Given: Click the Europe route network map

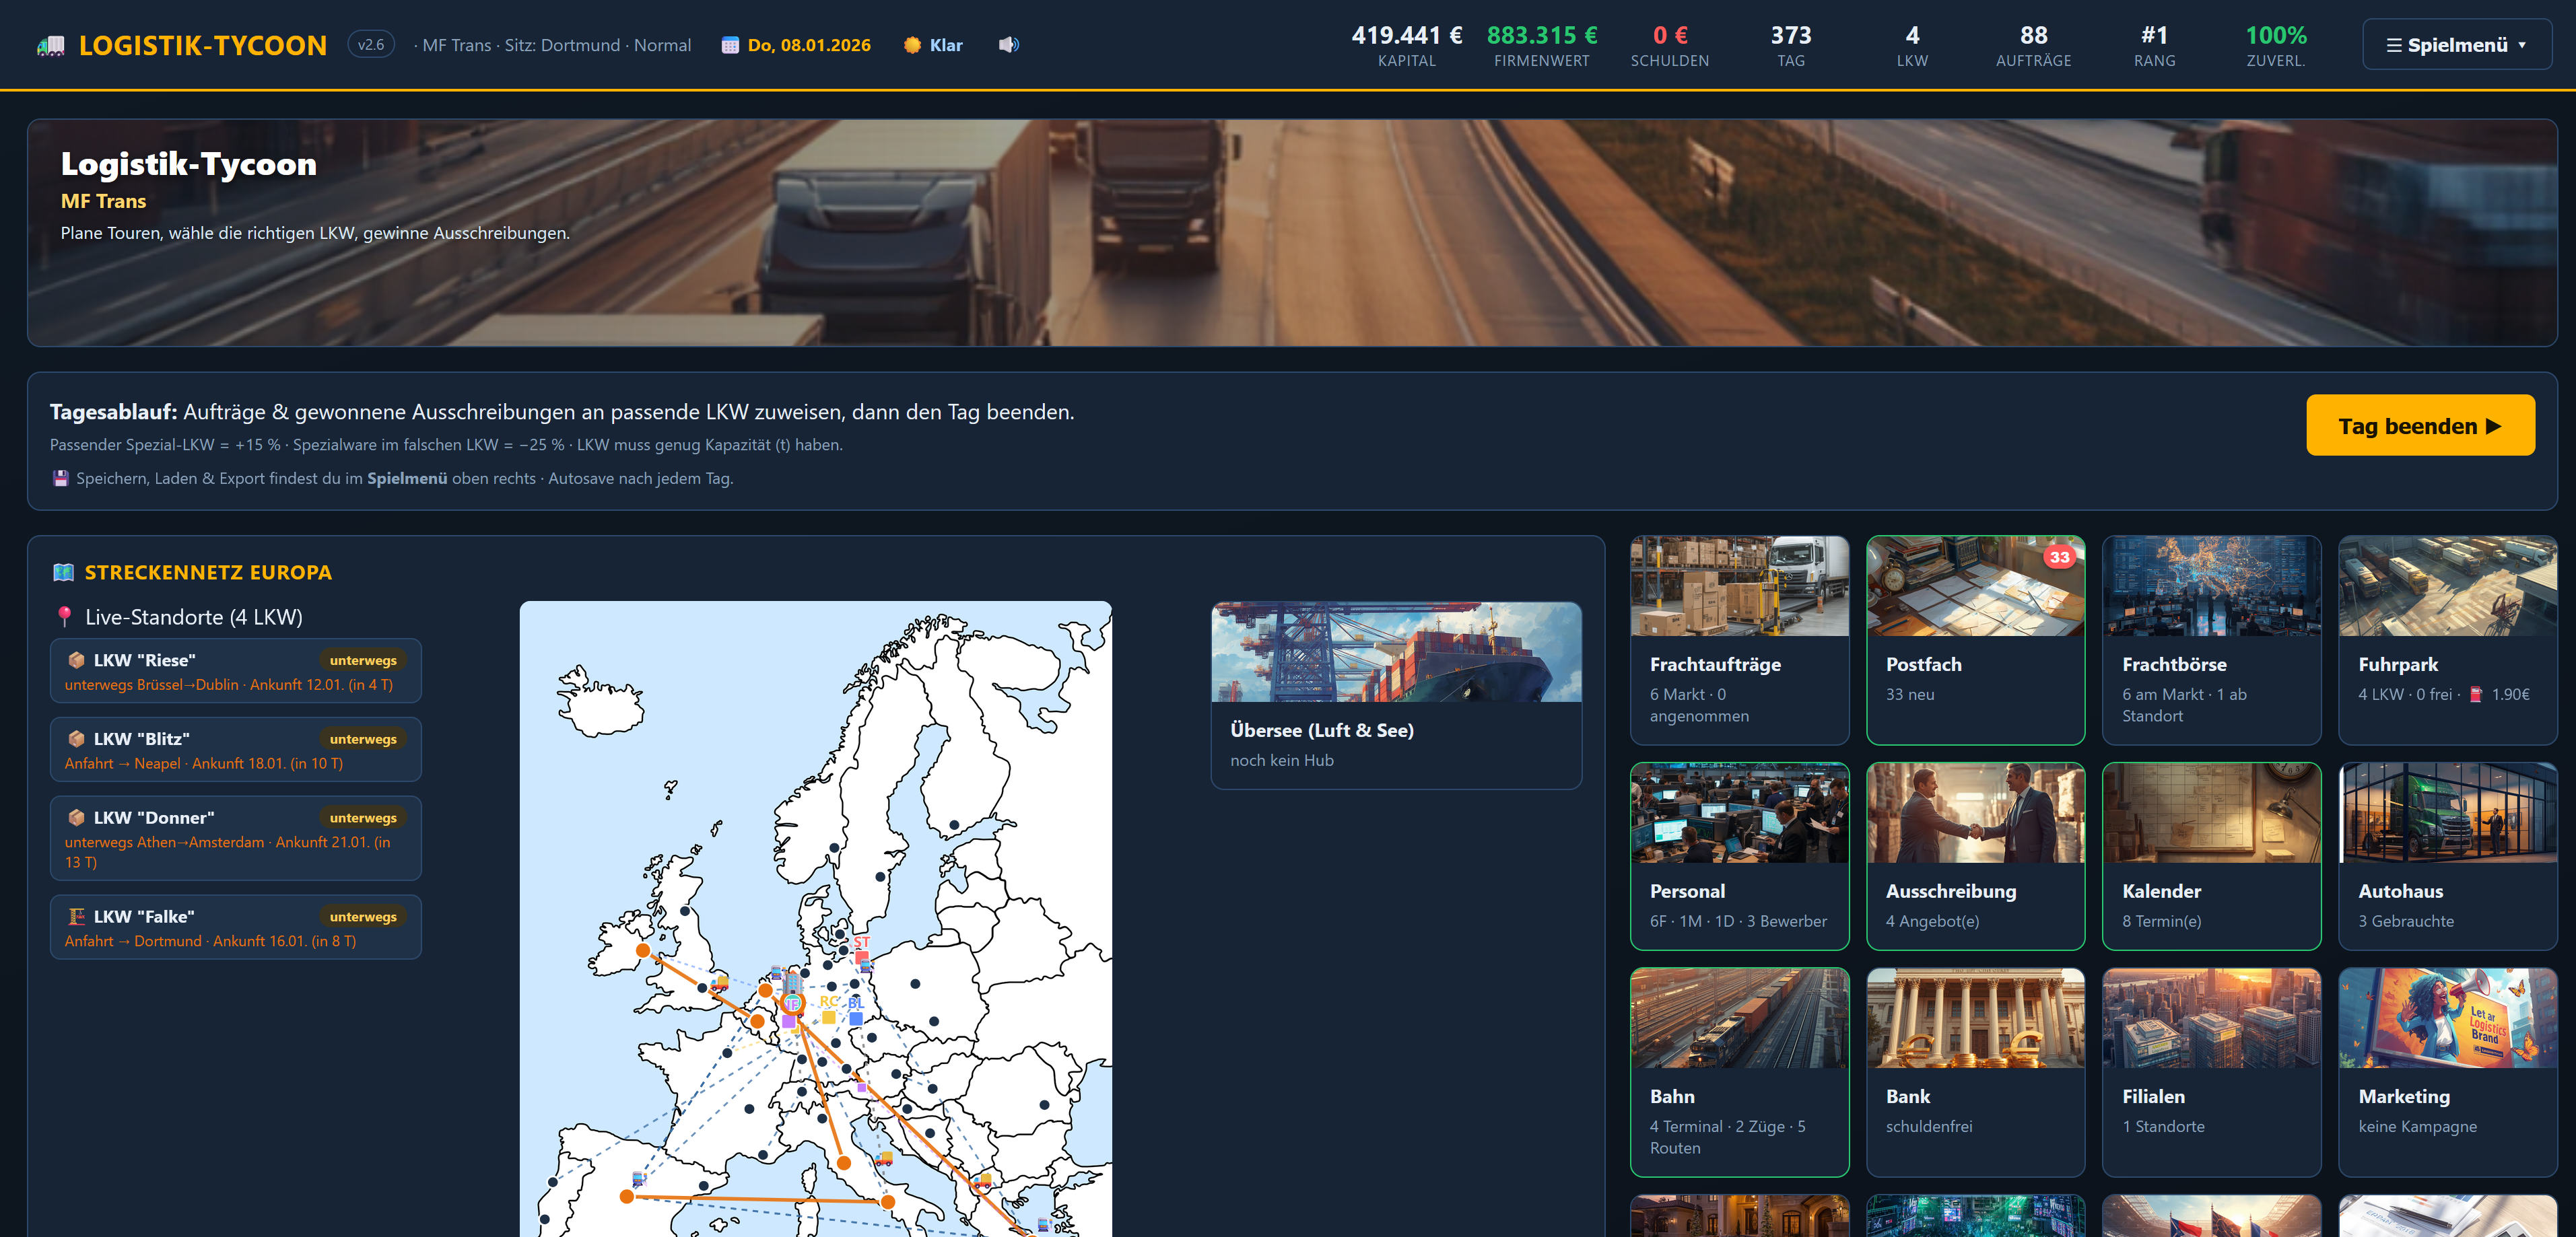Looking at the screenshot, I should pos(816,919).
